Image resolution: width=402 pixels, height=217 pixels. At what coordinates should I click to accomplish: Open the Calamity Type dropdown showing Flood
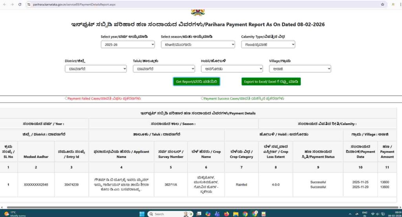click(x=268, y=45)
